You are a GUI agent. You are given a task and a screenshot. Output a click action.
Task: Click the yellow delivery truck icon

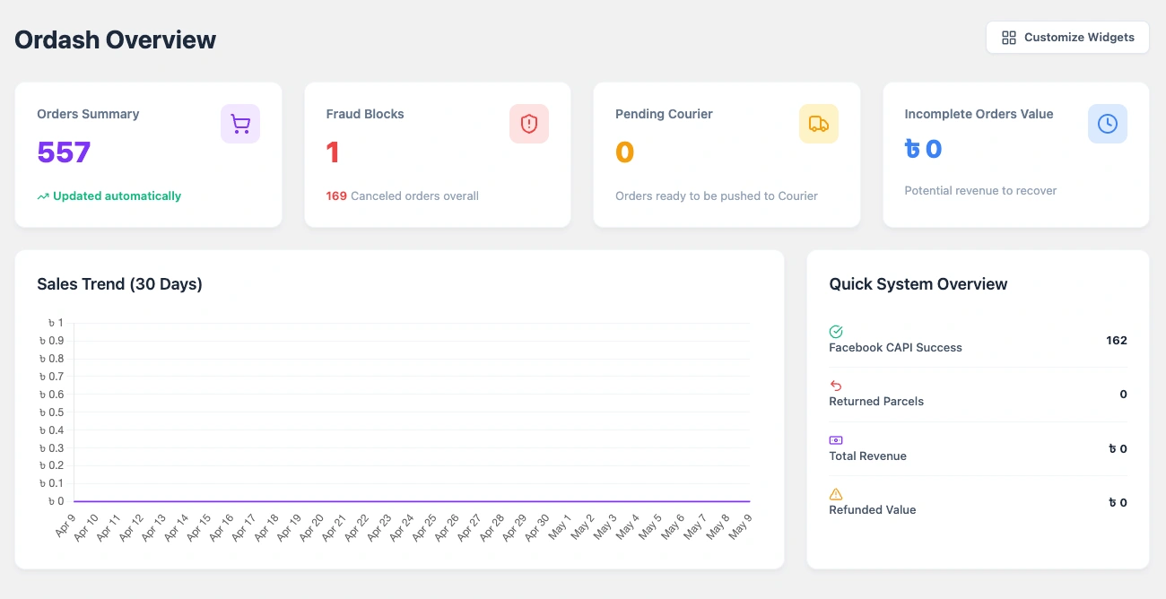819,124
